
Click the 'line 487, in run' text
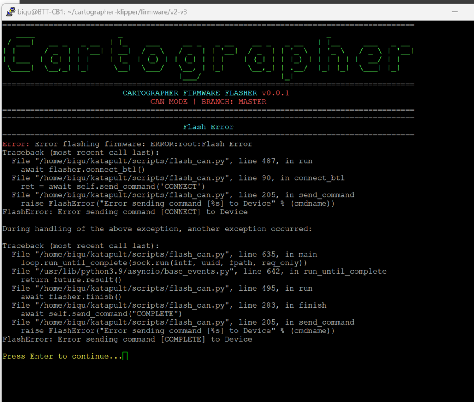tap(275, 161)
